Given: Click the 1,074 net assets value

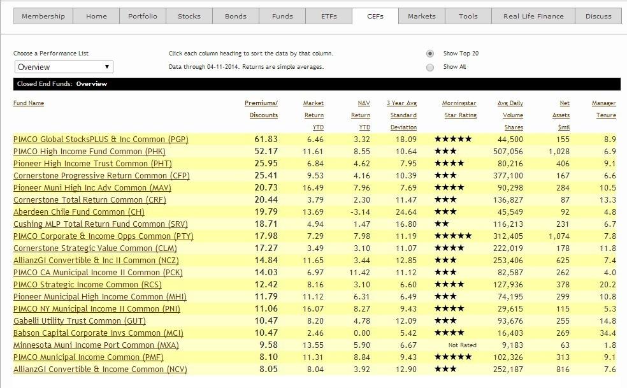Looking at the screenshot, I should pos(559,236).
